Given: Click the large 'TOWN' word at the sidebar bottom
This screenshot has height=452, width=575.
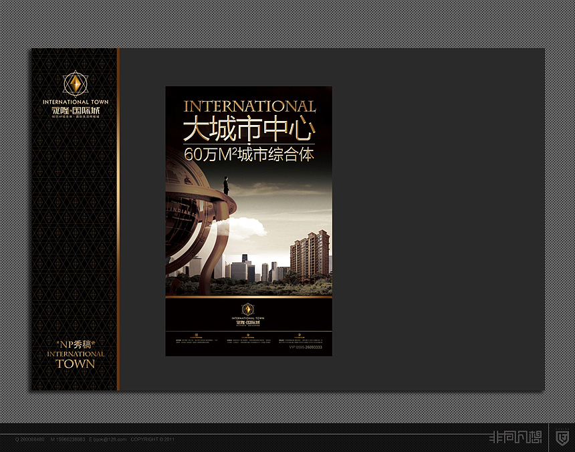Looking at the screenshot, I should click(x=76, y=364).
